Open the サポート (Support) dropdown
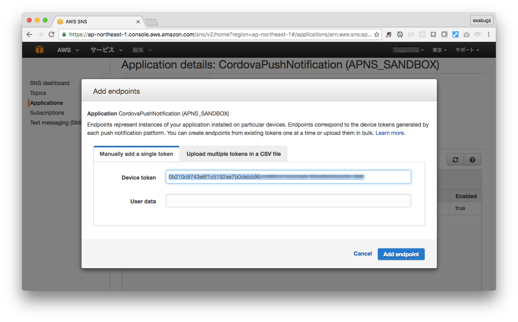Image resolution: width=518 pixels, height=322 pixels. (467, 50)
